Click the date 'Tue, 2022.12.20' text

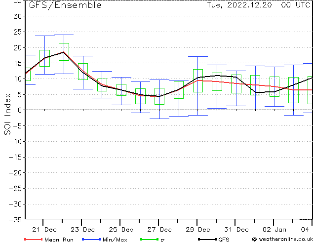239,5
